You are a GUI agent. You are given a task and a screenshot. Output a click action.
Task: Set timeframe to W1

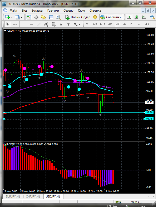click(139, 24)
